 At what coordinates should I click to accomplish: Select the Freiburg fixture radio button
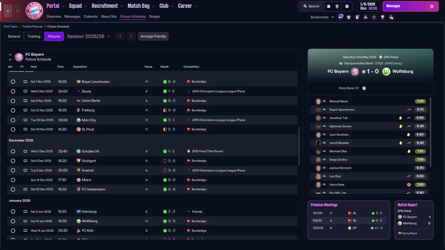tap(13, 110)
